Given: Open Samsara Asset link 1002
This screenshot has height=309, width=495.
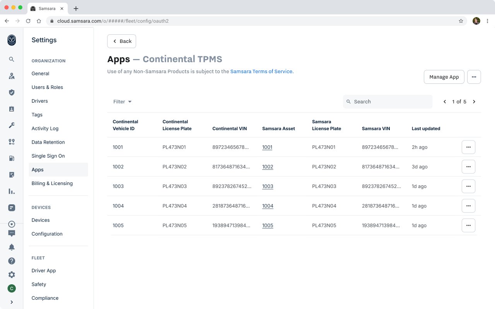Looking at the screenshot, I should [x=268, y=167].
